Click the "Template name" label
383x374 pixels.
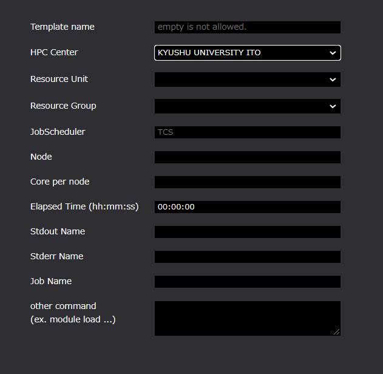(x=63, y=27)
